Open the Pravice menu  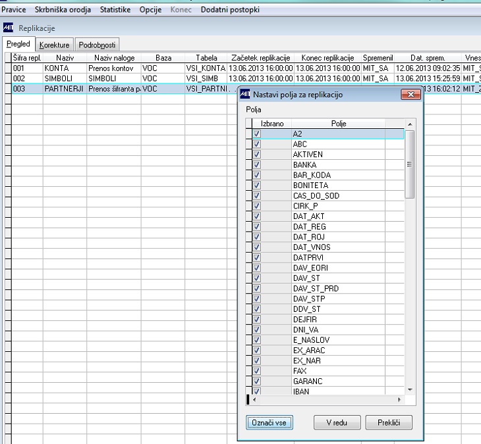[x=13, y=10]
